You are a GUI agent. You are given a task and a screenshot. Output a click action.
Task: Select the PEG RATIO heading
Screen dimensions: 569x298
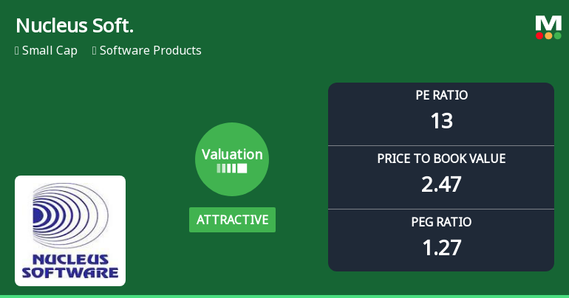click(441, 222)
